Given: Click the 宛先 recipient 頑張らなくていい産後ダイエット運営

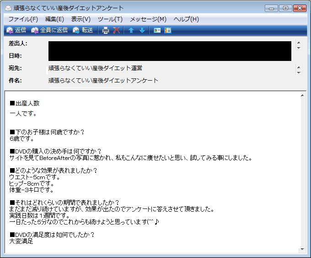Looking at the screenshot, I should point(95,68).
